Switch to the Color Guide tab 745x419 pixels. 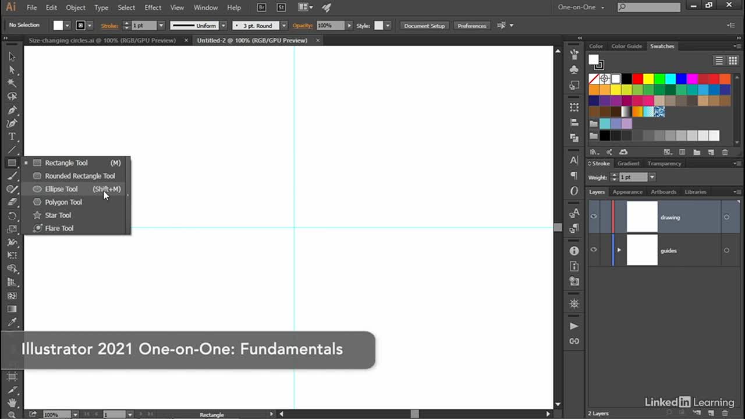click(x=626, y=46)
